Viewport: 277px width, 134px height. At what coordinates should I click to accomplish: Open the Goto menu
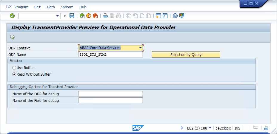(51, 7)
